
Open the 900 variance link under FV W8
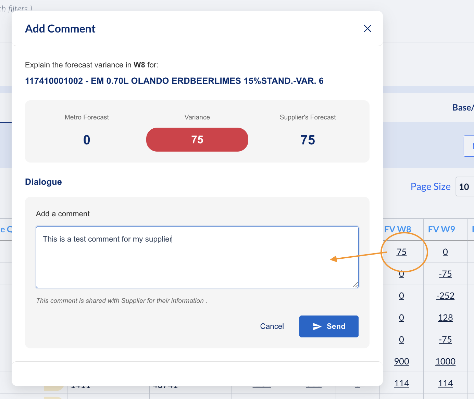pos(401,362)
